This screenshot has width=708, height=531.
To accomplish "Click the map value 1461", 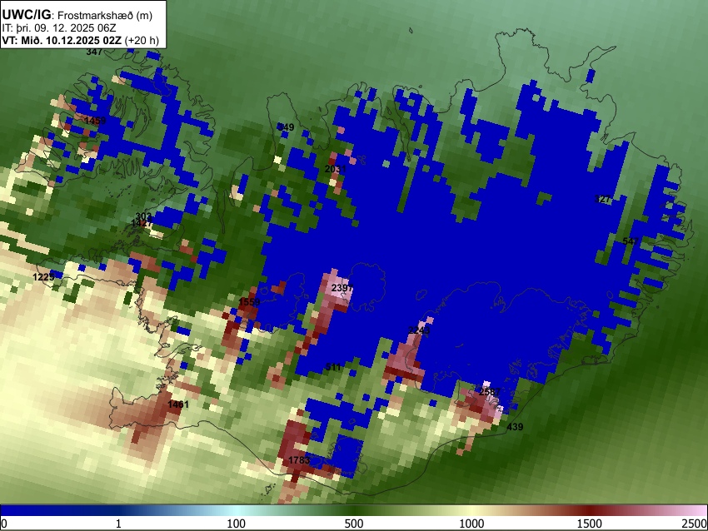I will click(178, 404).
